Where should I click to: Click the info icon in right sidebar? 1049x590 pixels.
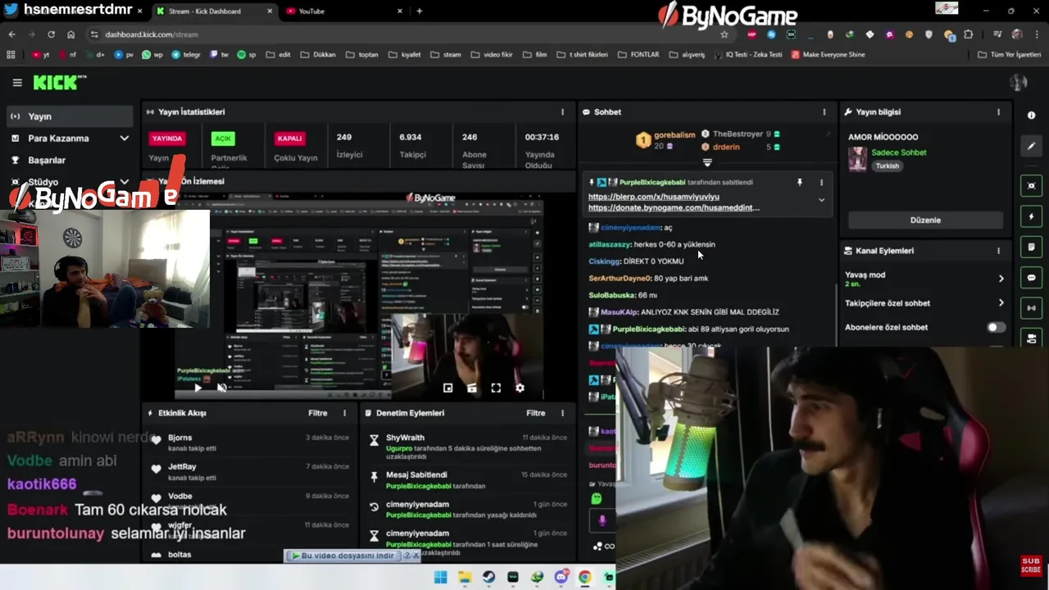(x=1031, y=116)
